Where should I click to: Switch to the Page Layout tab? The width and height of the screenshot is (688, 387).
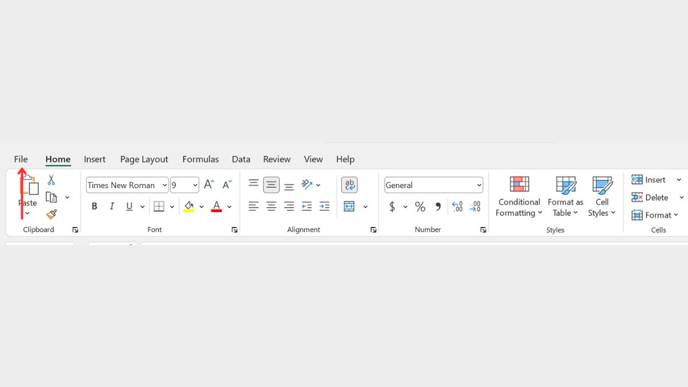144,159
